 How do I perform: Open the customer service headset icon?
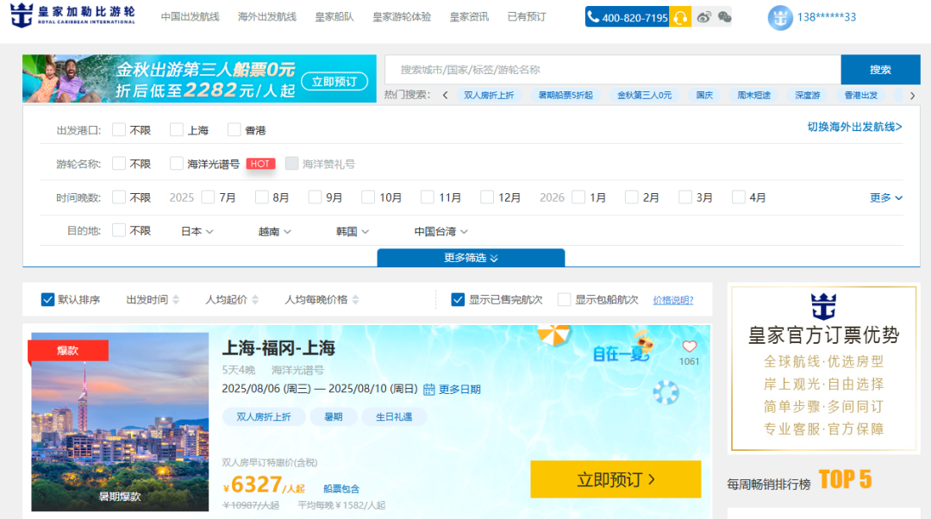(x=680, y=17)
